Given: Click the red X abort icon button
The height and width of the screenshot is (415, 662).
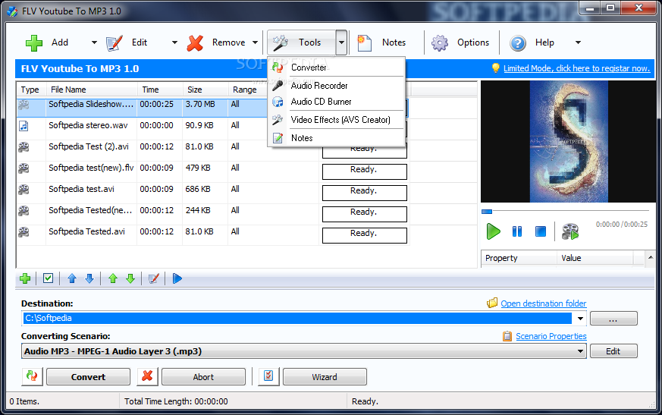Looking at the screenshot, I should click(147, 376).
